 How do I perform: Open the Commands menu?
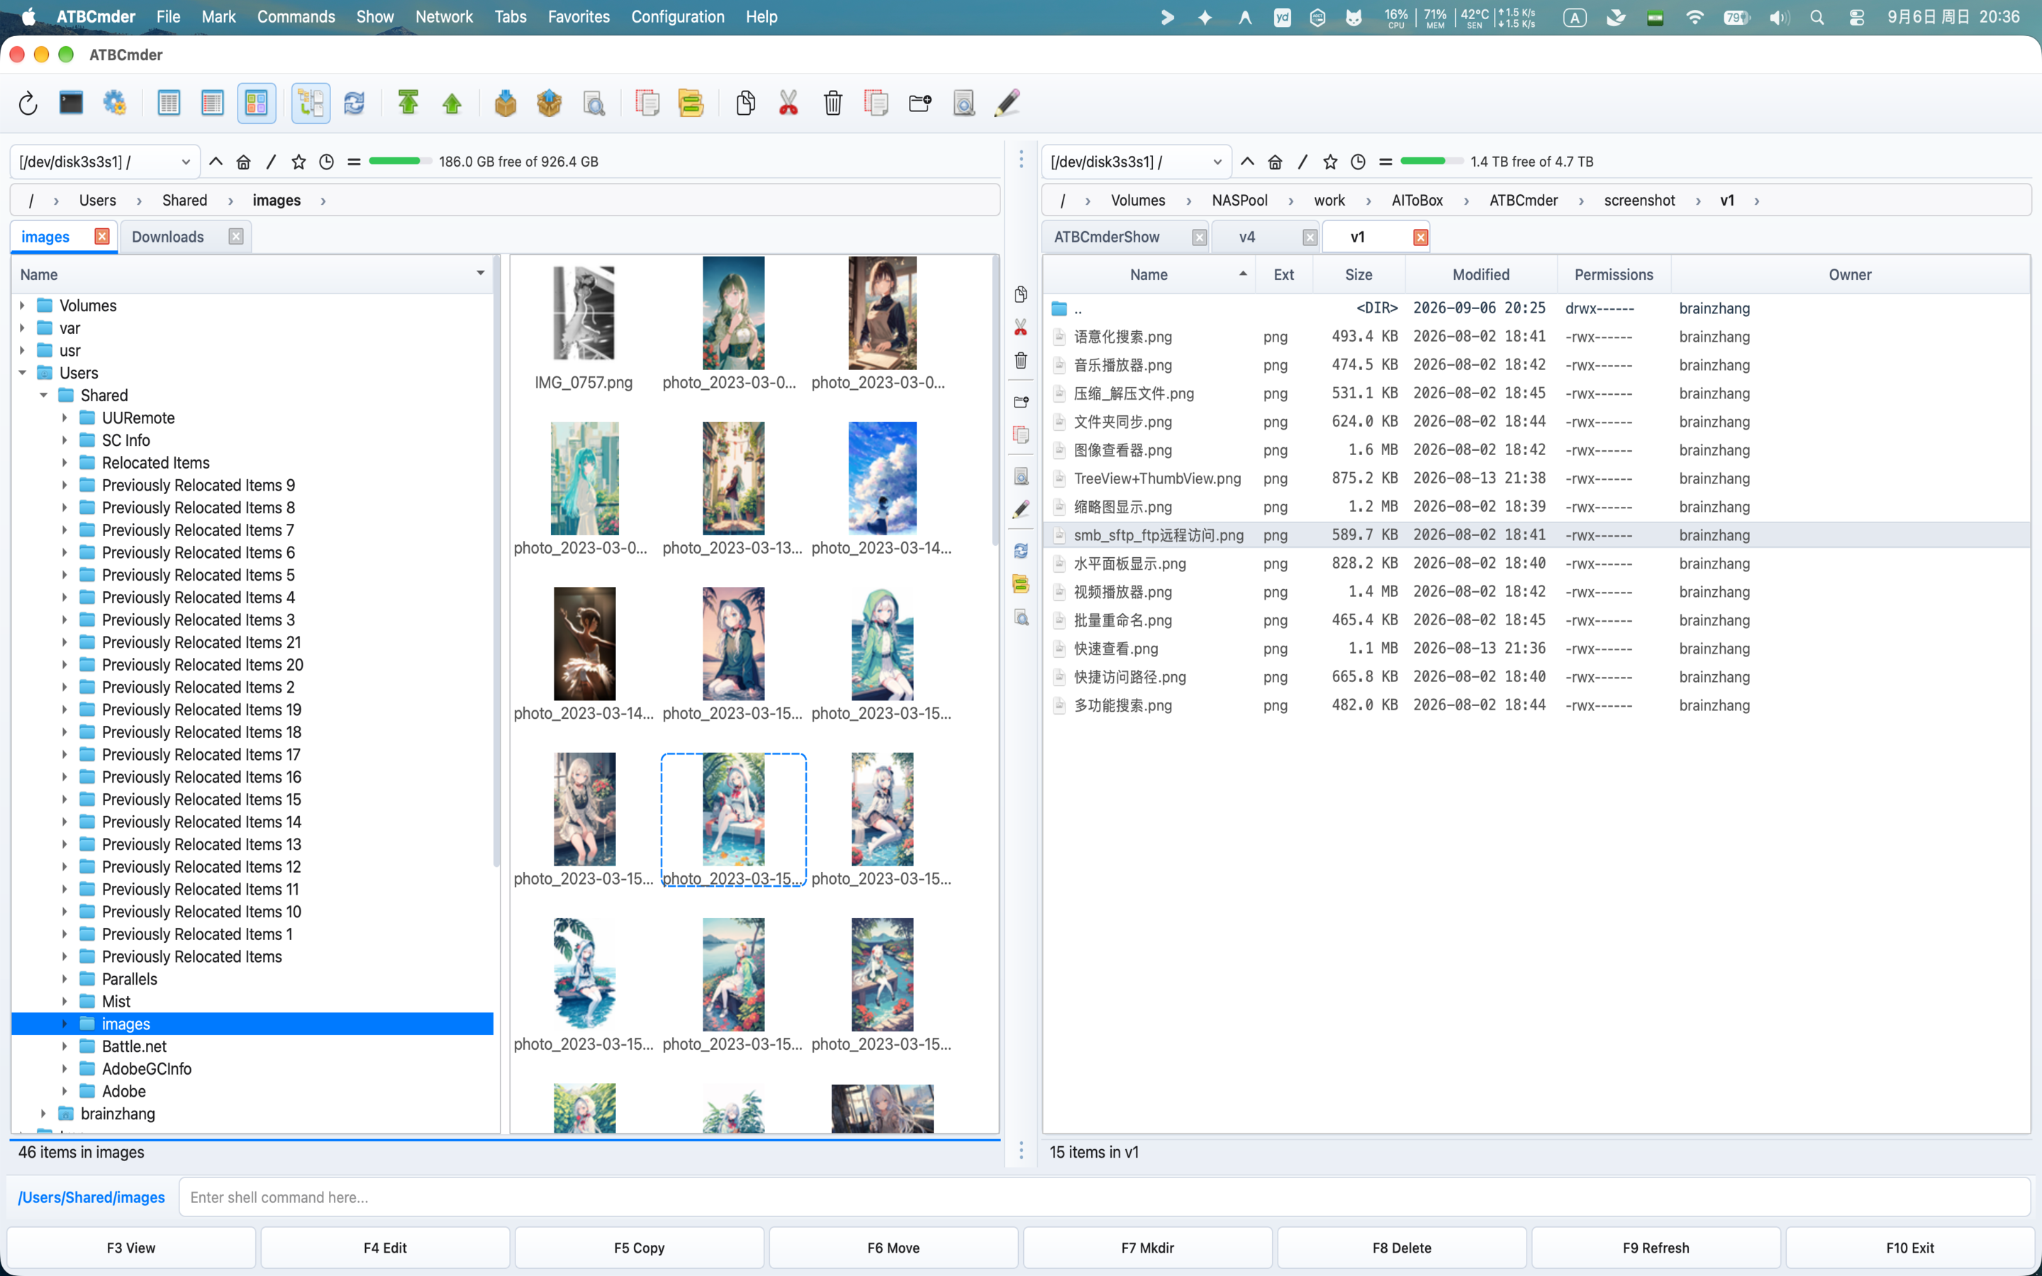coord(296,17)
